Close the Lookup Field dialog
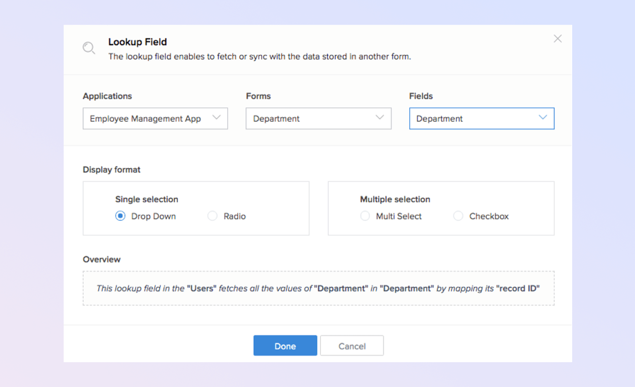Image resolution: width=635 pixels, height=387 pixels. [x=557, y=39]
